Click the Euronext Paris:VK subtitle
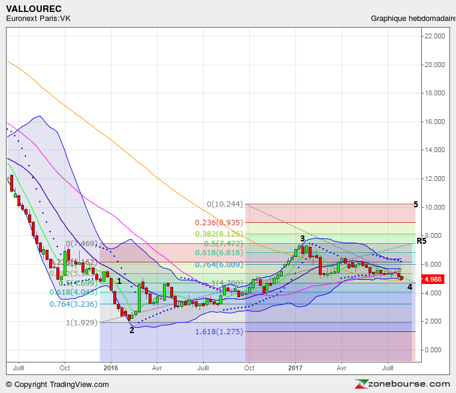The height and width of the screenshot is (393, 456). tap(38, 19)
